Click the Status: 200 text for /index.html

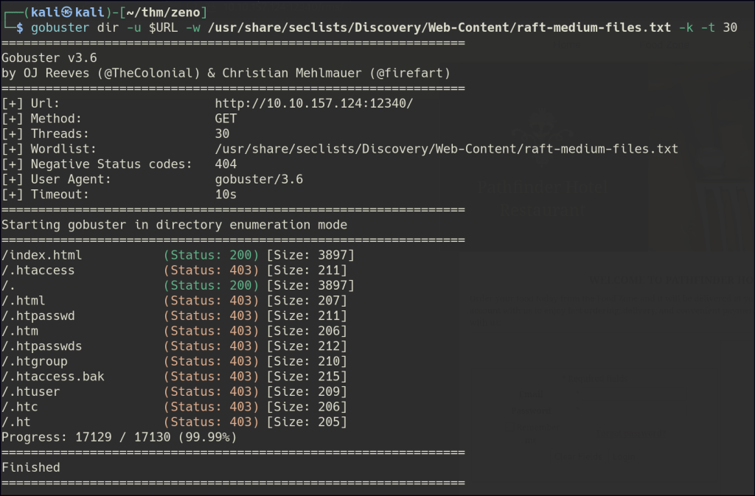(211, 255)
